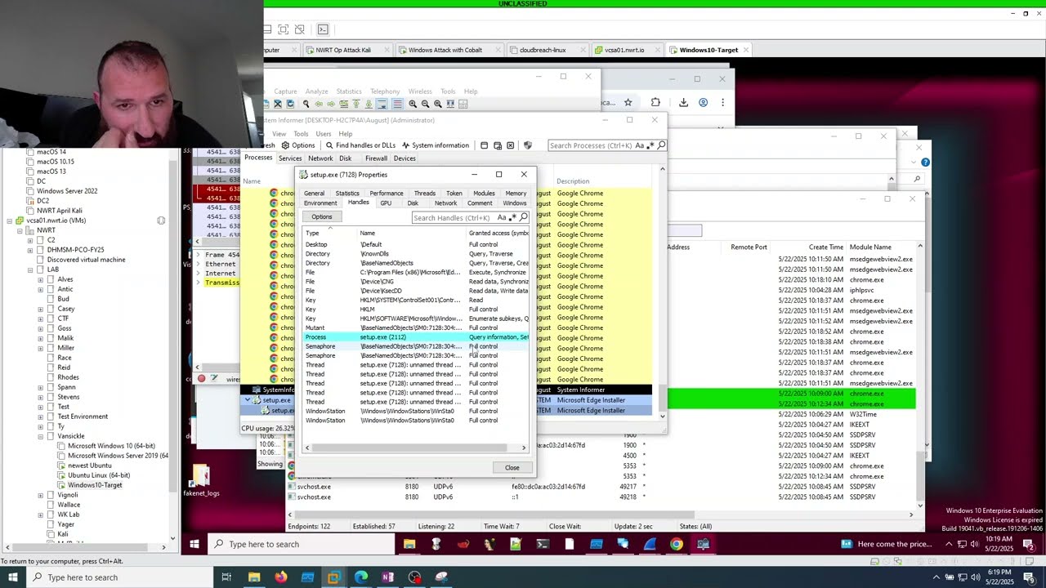Click the Chrome downloads icon

[x=683, y=102]
